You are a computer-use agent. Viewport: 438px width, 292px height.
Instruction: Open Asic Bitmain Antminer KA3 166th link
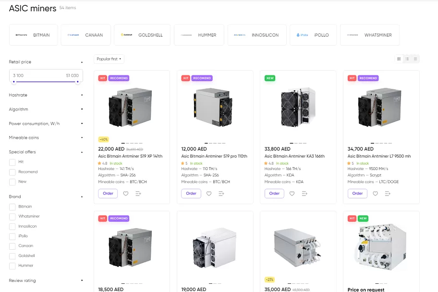pos(294,156)
